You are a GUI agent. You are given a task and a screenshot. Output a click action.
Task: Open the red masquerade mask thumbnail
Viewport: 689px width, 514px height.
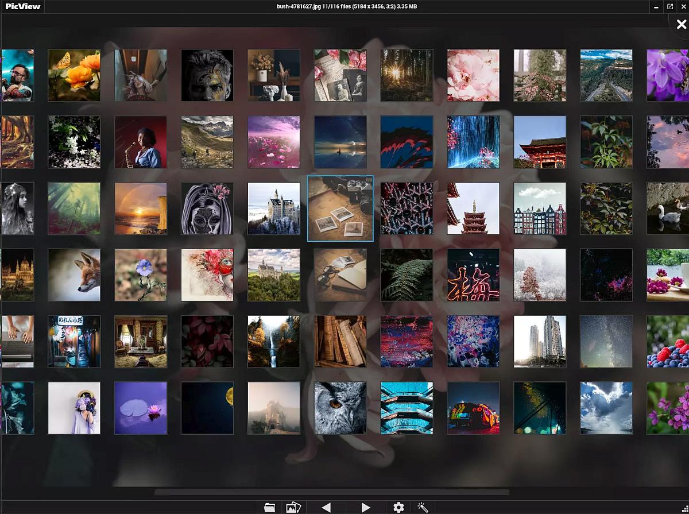click(207, 275)
